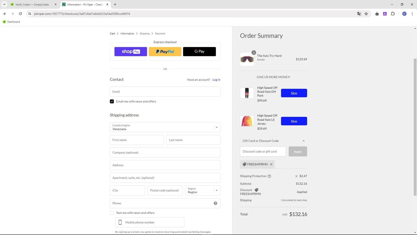Click the Shipping breadcrumb step
Image resolution: width=417 pixels, height=235 pixels.
pos(145,34)
